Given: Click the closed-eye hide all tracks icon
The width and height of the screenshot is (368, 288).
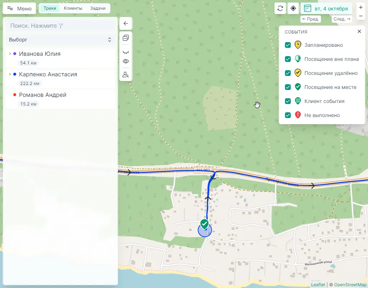Looking at the screenshot, I should pyautogui.click(x=126, y=52).
